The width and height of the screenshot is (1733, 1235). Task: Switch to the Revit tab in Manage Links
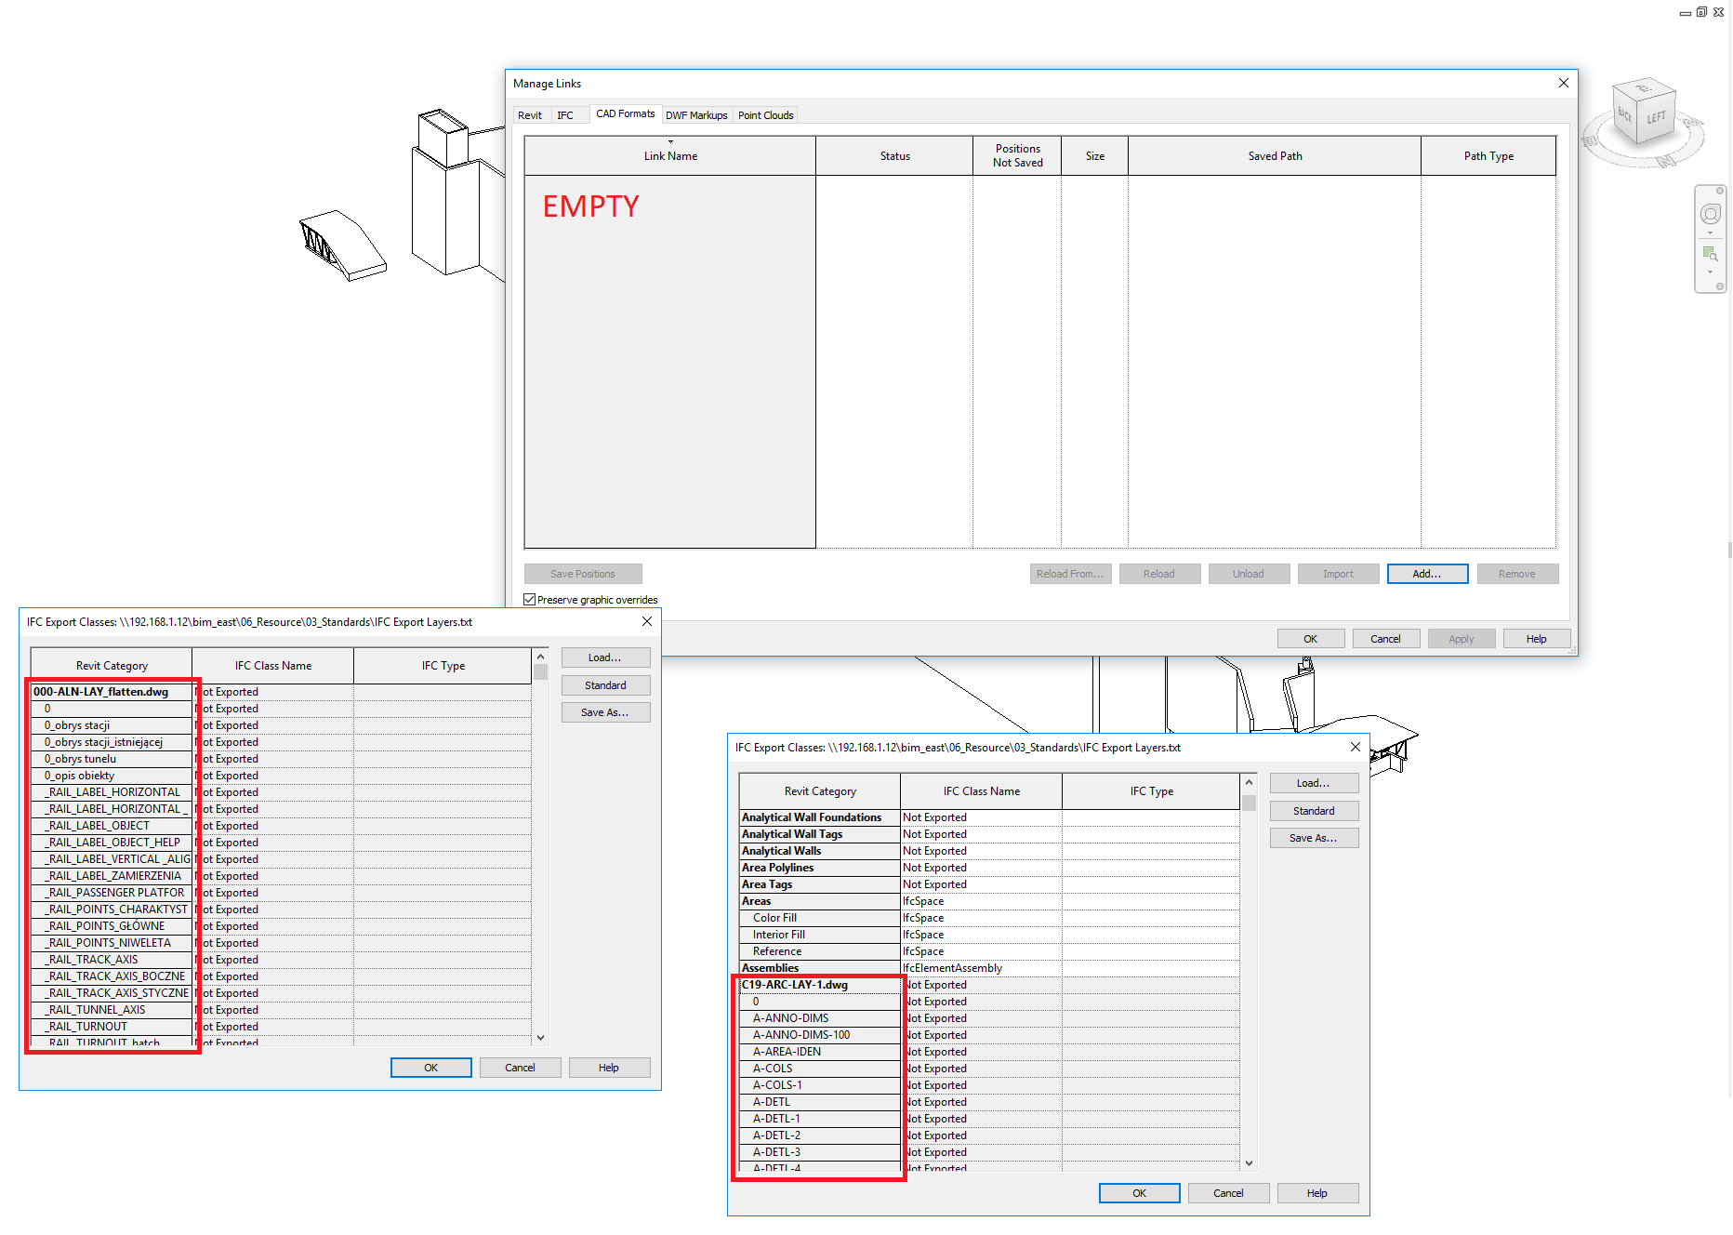[529, 114]
